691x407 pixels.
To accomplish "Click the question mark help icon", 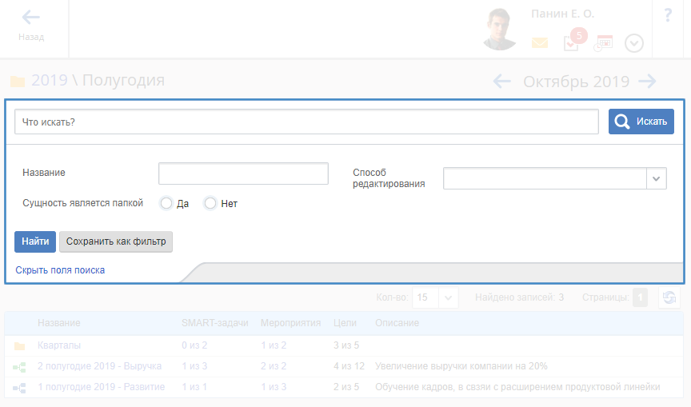I will [668, 15].
